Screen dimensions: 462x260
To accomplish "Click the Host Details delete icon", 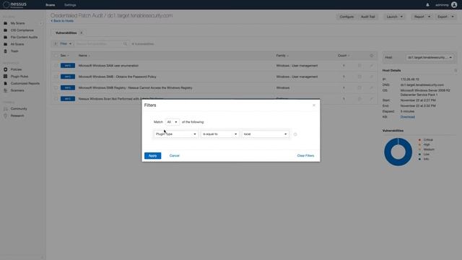I will coord(456,71).
